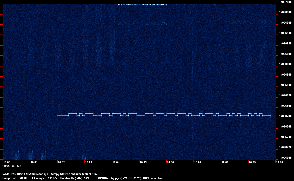This screenshot has width=294, height=181.
Task: Click the 10:00 time axis label
Action: (7, 162)
